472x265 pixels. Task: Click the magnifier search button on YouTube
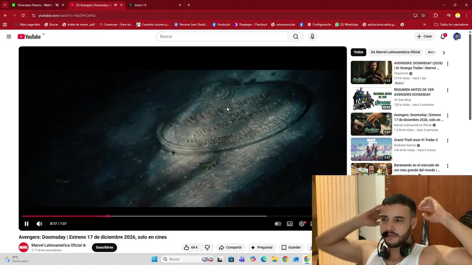tap(296, 36)
